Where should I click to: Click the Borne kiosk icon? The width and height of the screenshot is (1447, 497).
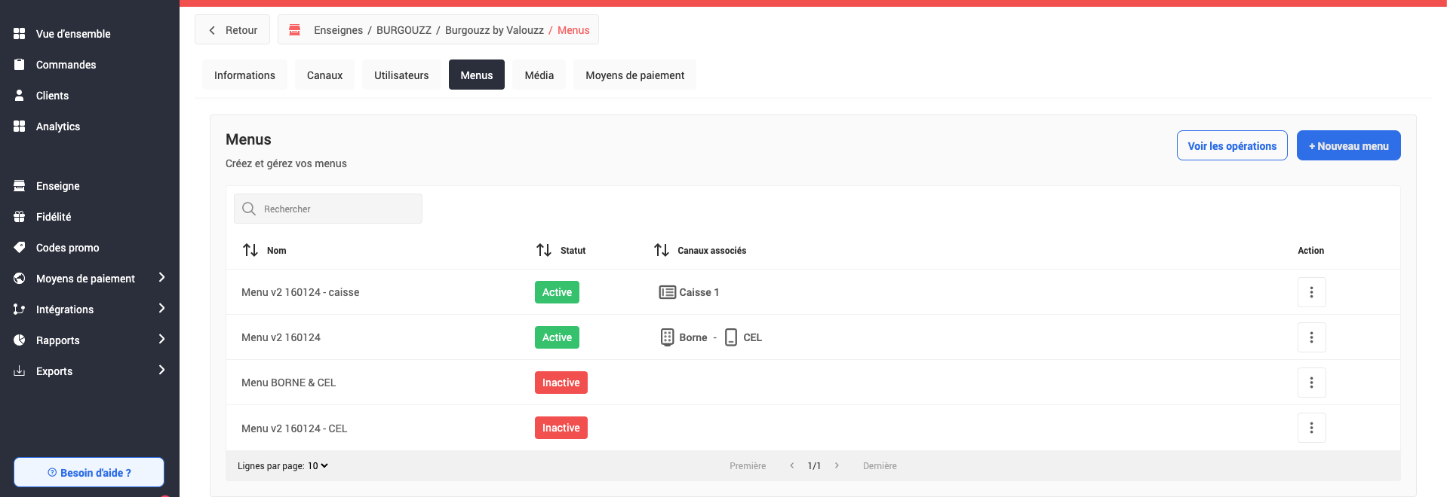click(x=667, y=337)
